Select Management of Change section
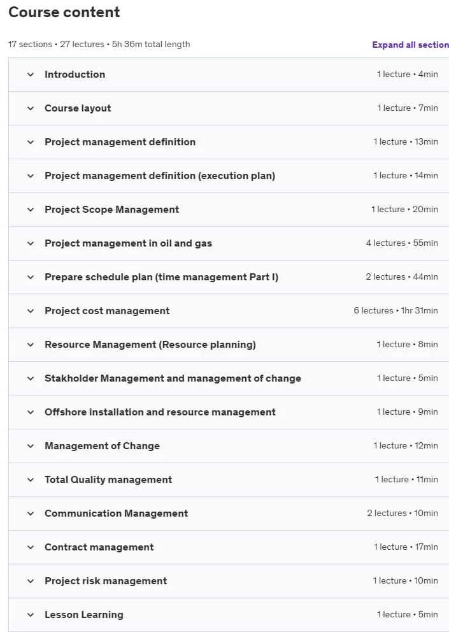 click(x=229, y=446)
